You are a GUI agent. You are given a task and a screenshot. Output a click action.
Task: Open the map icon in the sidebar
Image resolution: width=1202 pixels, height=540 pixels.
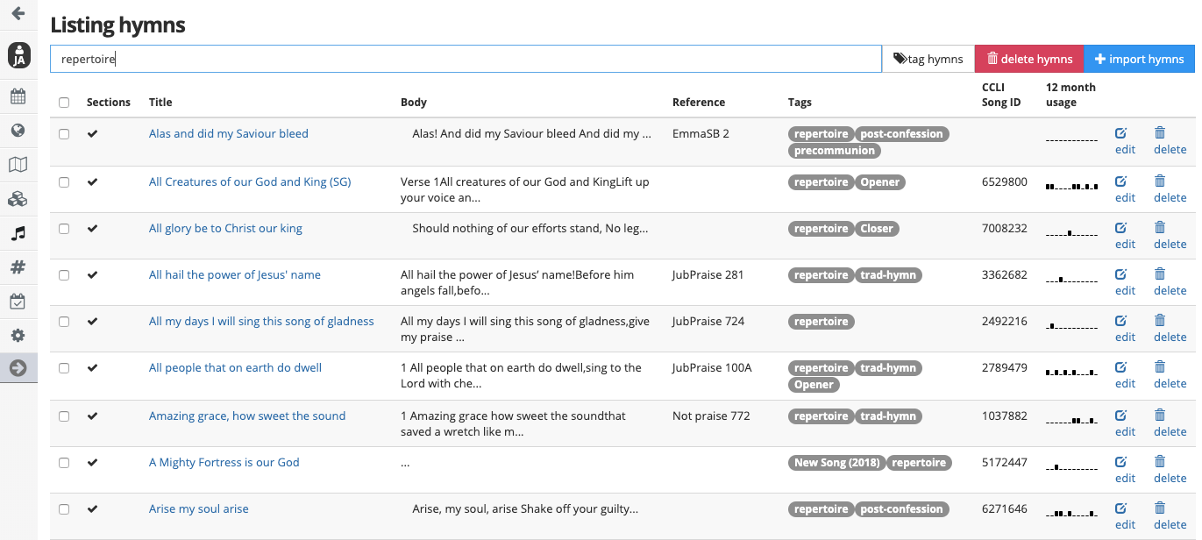18,165
